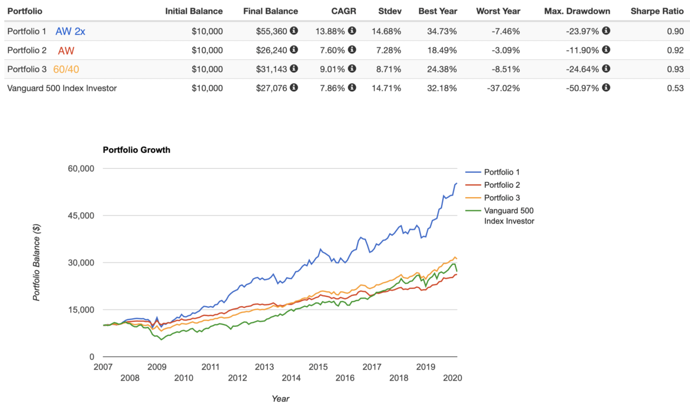
Task: Click info icon beside 9.01% CAGR
Action: pyautogui.click(x=352, y=69)
